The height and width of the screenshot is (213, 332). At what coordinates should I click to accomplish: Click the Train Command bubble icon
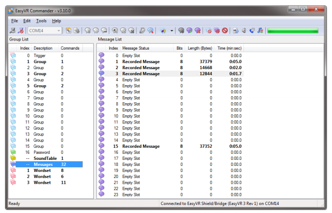(x=115, y=31)
